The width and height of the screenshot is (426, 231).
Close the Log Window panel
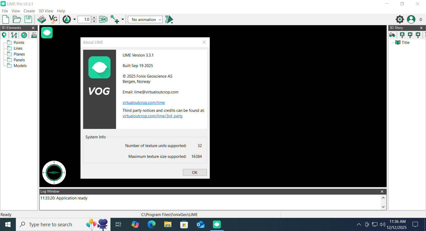[382, 192]
